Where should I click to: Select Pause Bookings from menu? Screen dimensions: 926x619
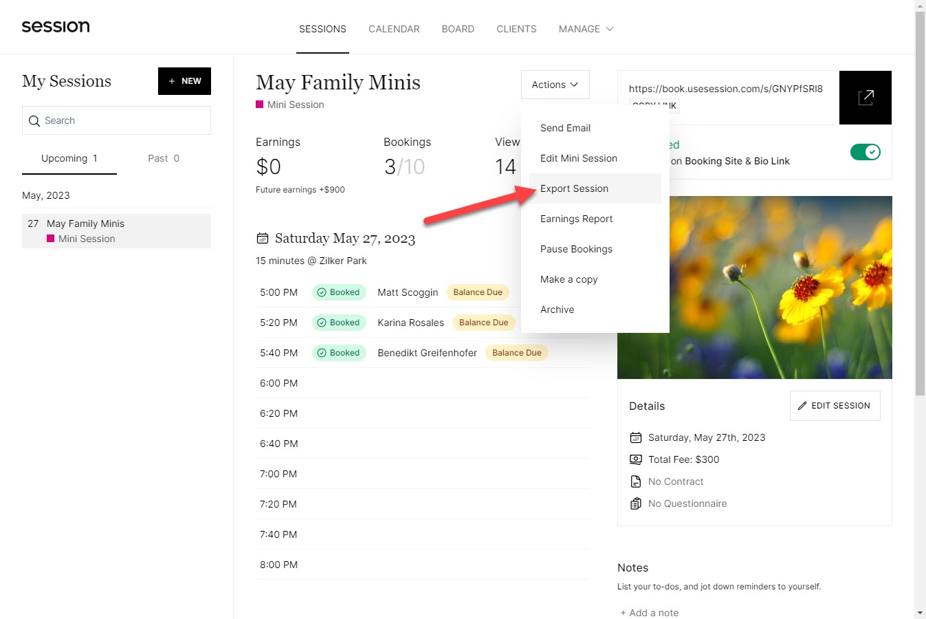pos(595,249)
